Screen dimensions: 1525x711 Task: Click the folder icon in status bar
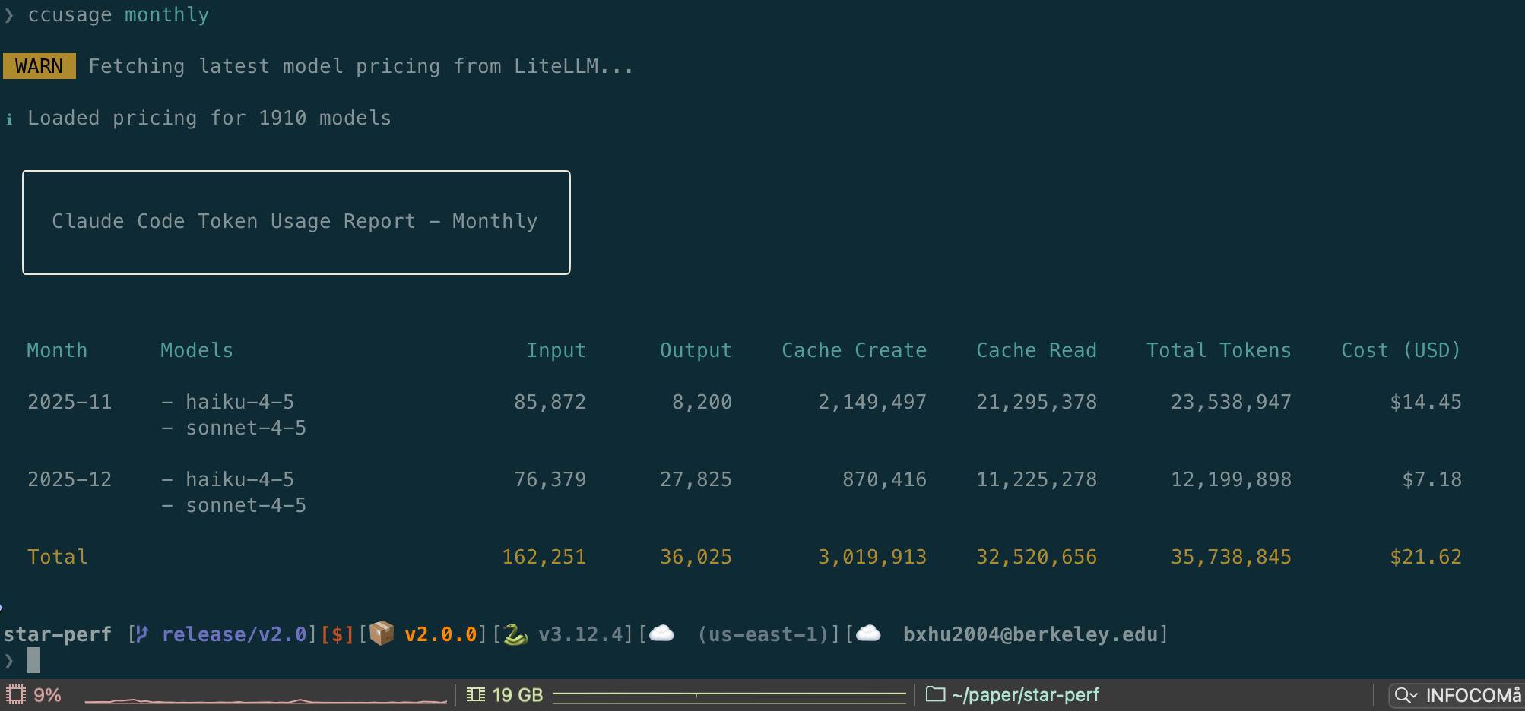point(935,694)
